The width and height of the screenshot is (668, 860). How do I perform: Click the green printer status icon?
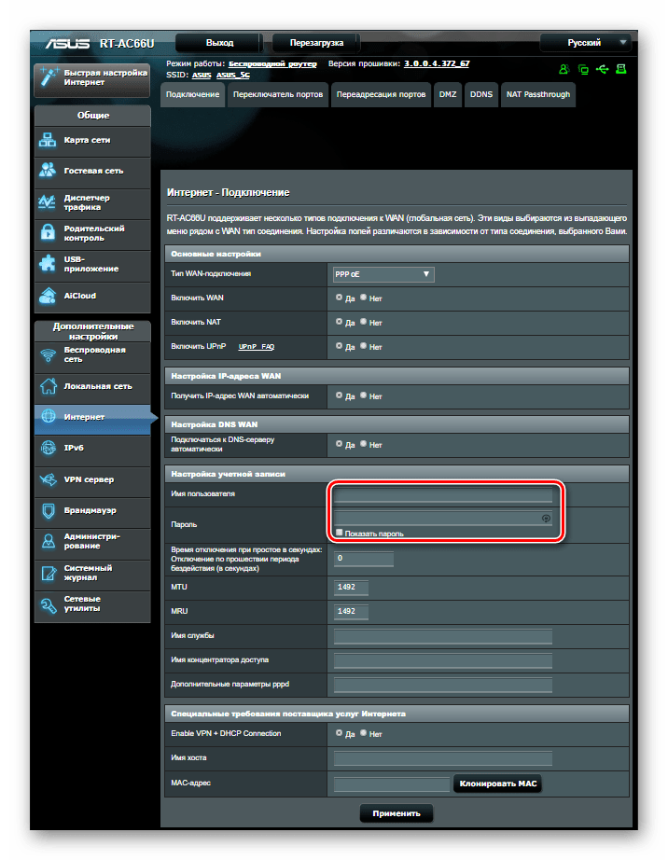click(621, 69)
